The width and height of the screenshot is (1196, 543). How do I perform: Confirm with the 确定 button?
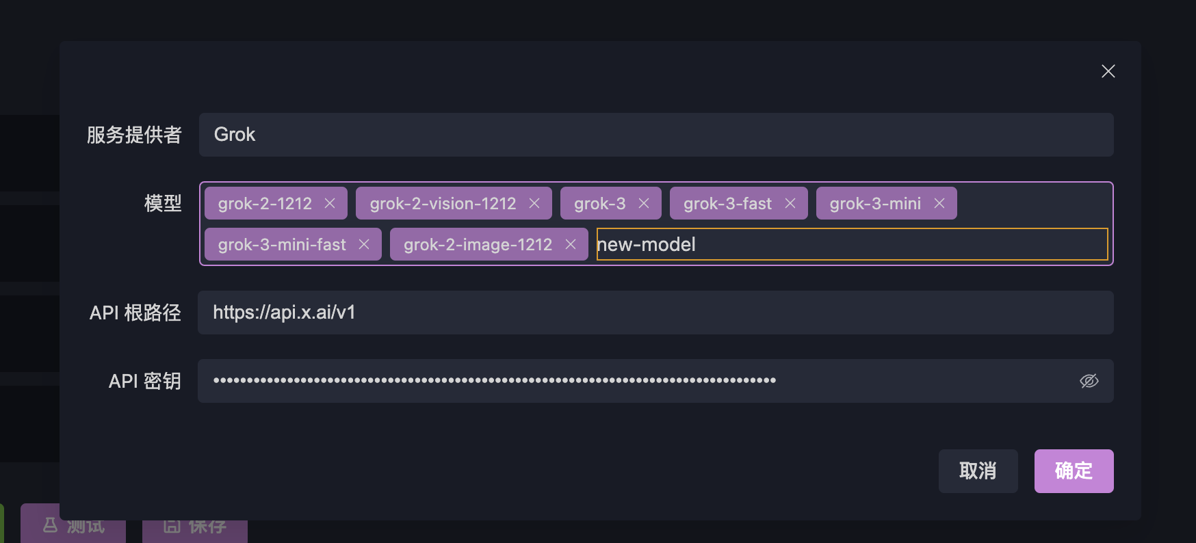pos(1074,471)
